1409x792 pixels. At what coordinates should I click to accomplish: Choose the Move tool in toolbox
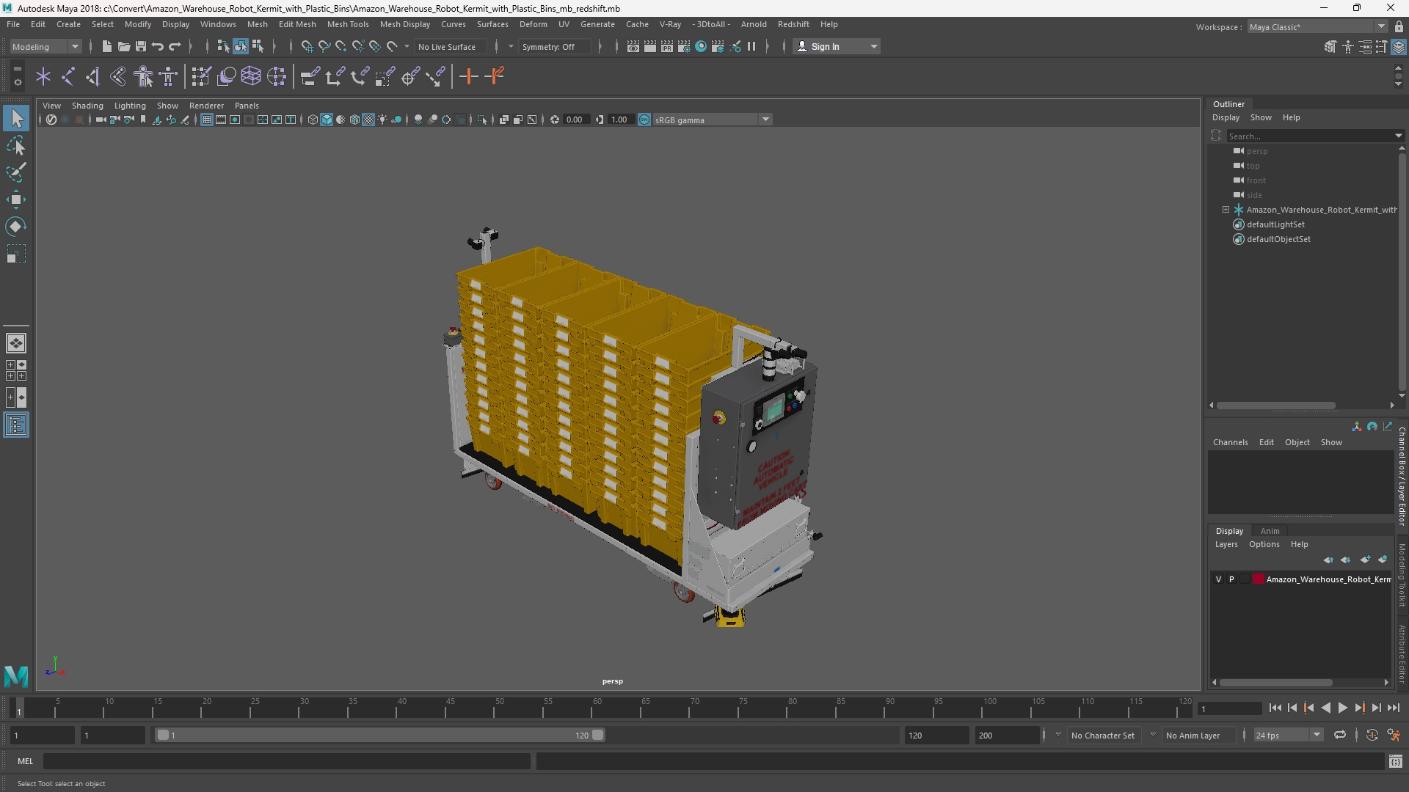click(x=16, y=199)
